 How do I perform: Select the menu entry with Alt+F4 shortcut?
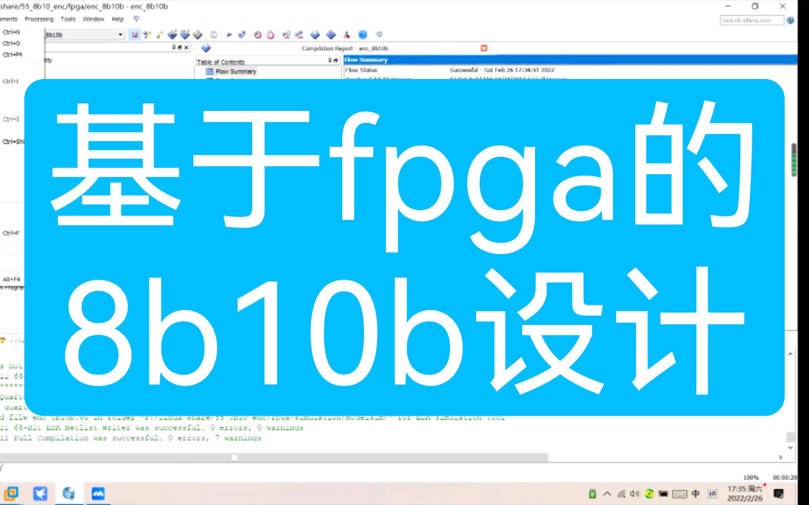(x=11, y=279)
